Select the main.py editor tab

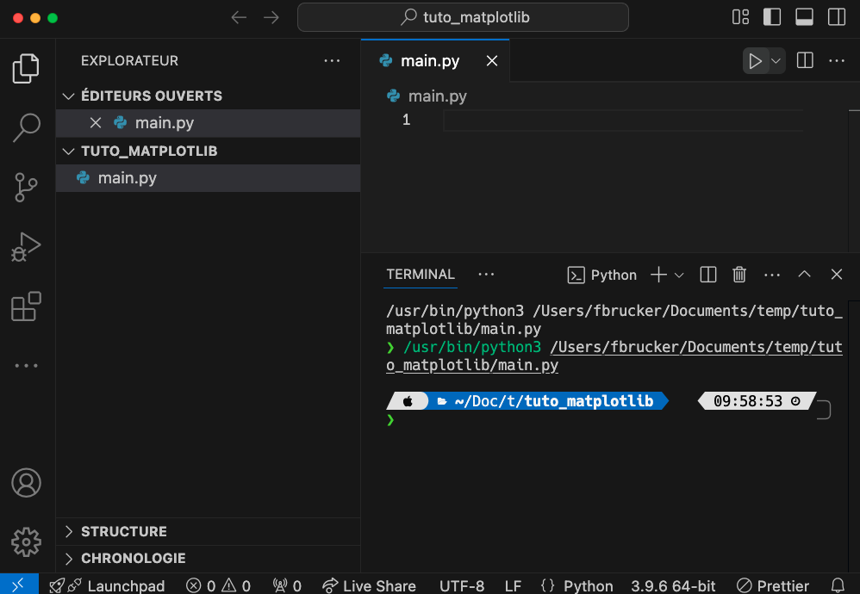pos(430,61)
